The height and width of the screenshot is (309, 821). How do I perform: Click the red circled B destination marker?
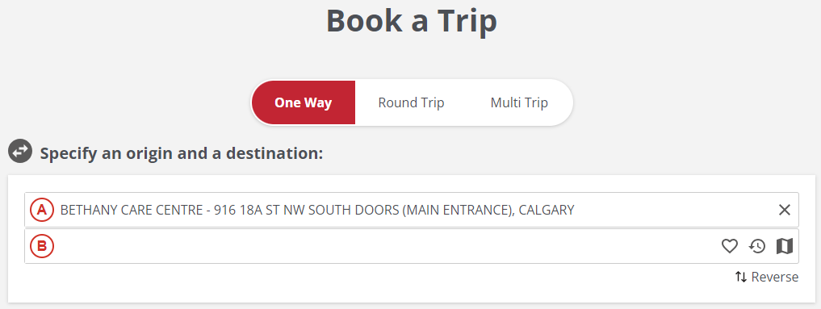point(42,246)
